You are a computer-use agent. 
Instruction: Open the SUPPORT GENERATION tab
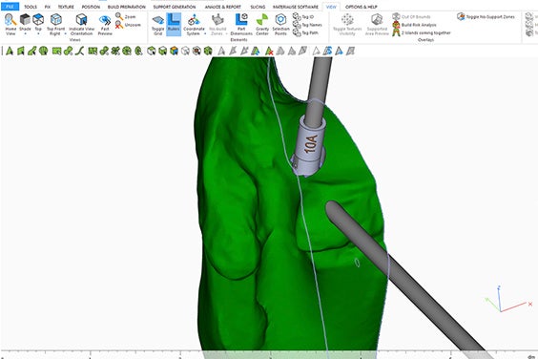[x=175, y=7]
